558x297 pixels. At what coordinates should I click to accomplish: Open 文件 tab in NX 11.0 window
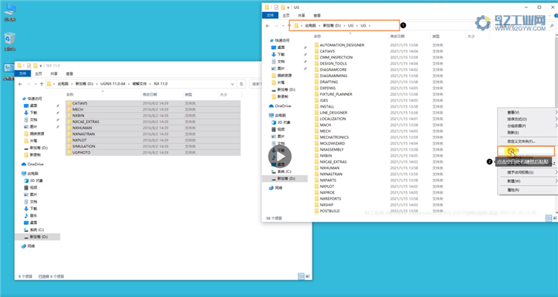point(23,74)
